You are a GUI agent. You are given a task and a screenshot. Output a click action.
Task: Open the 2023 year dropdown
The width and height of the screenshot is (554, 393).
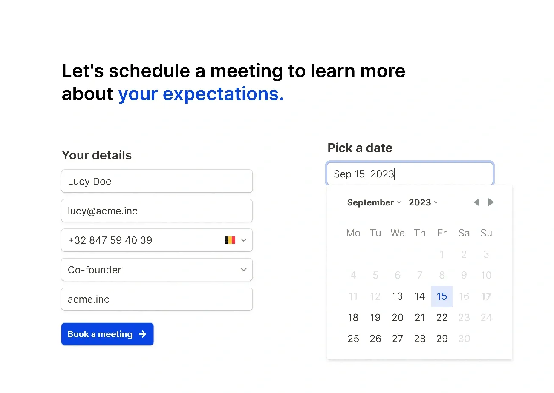[x=423, y=202]
